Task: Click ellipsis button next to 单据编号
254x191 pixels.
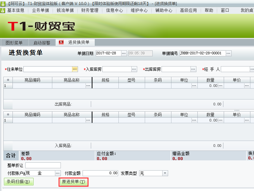Action: [x=228, y=53]
